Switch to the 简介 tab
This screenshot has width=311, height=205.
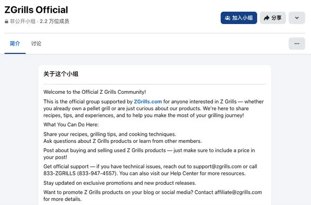pyautogui.click(x=15, y=43)
